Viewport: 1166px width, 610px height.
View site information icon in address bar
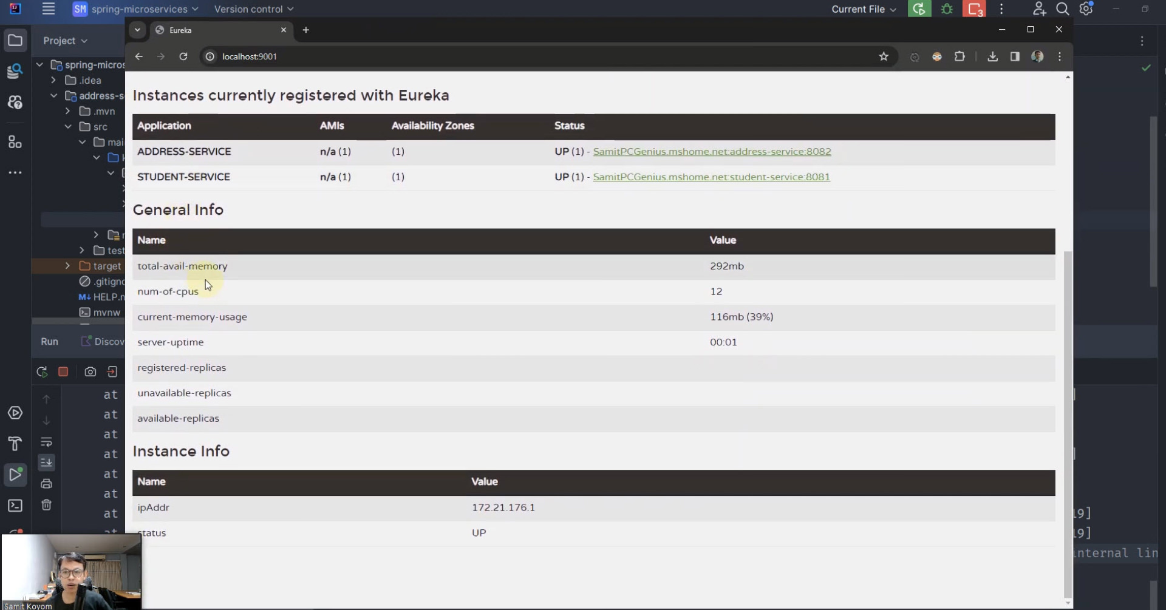pos(210,56)
